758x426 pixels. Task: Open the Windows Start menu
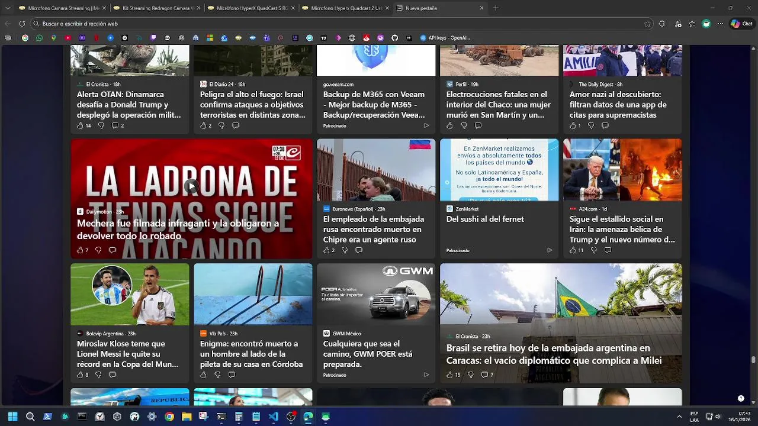click(x=13, y=417)
